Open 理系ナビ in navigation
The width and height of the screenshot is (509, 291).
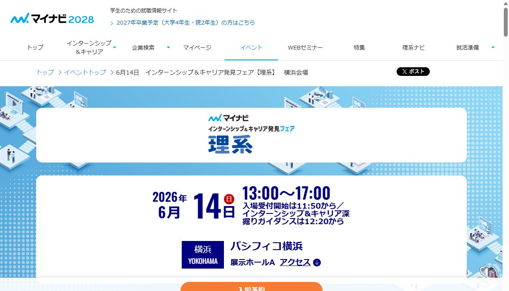(413, 47)
